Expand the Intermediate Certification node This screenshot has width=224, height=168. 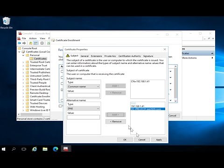click(x=23, y=69)
